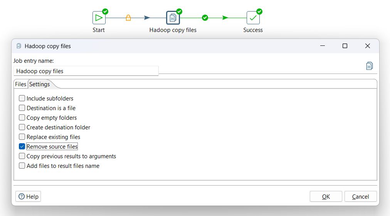Click the 'Job entry name:' label
Viewport: 390px width, 216px height.
(34, 61)
